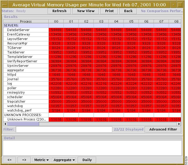Select the Process column header
The width and height of the screenshot is (188, 165).
coord(26,21)
